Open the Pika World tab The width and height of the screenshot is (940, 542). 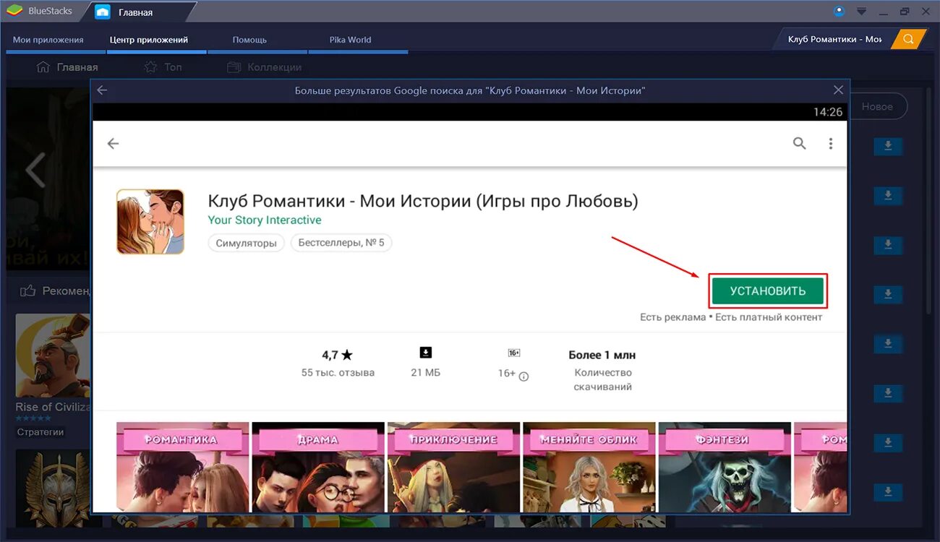click(x=350, y=40)
